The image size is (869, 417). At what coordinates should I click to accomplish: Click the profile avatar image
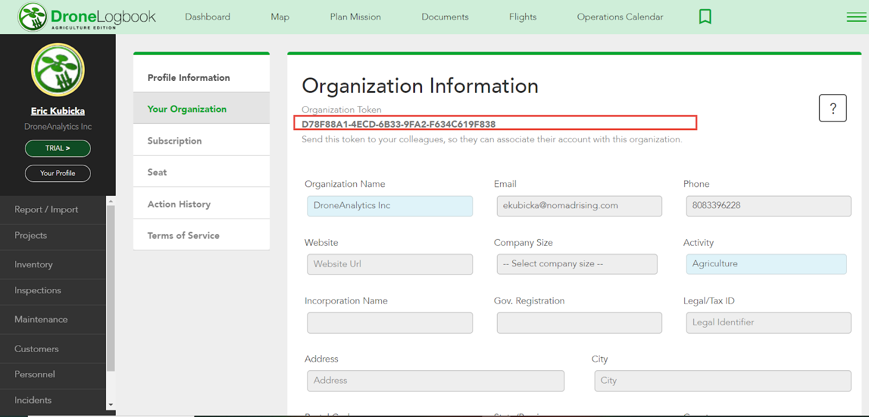click(x=58, y=70)
